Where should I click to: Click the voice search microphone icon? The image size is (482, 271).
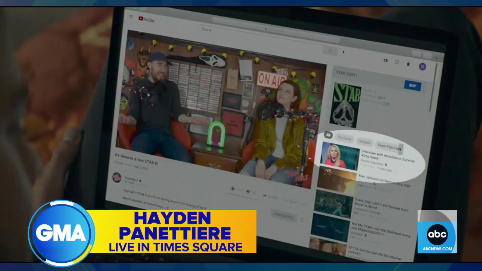(343, 53)
